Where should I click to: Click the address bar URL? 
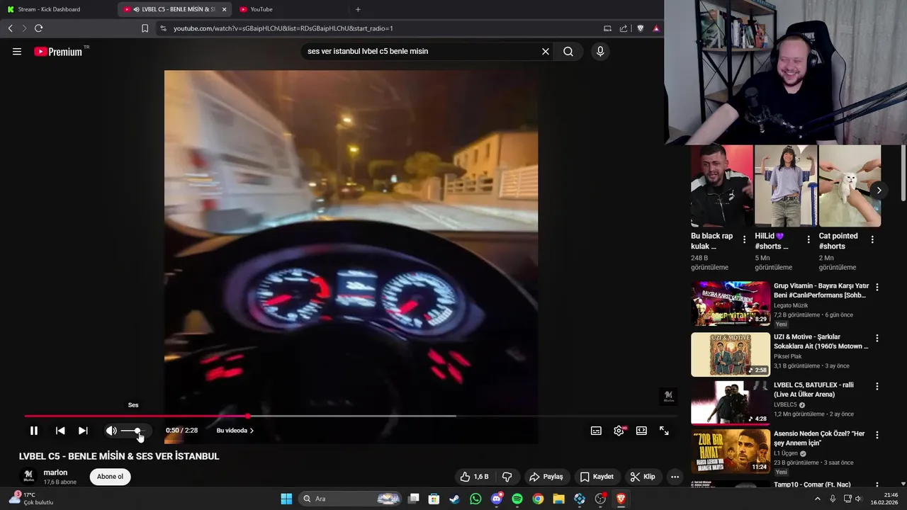[283, 28]
